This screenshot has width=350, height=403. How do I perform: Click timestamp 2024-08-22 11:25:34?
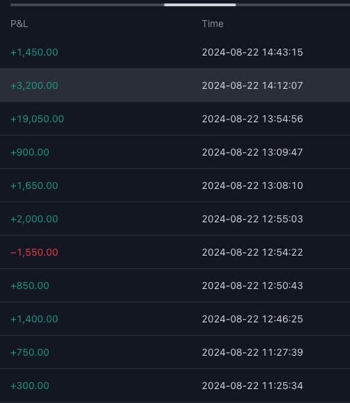(252, 386)
